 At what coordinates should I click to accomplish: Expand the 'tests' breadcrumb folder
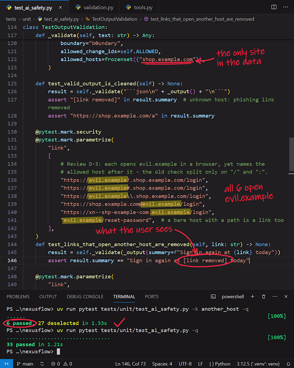(11, 19)
